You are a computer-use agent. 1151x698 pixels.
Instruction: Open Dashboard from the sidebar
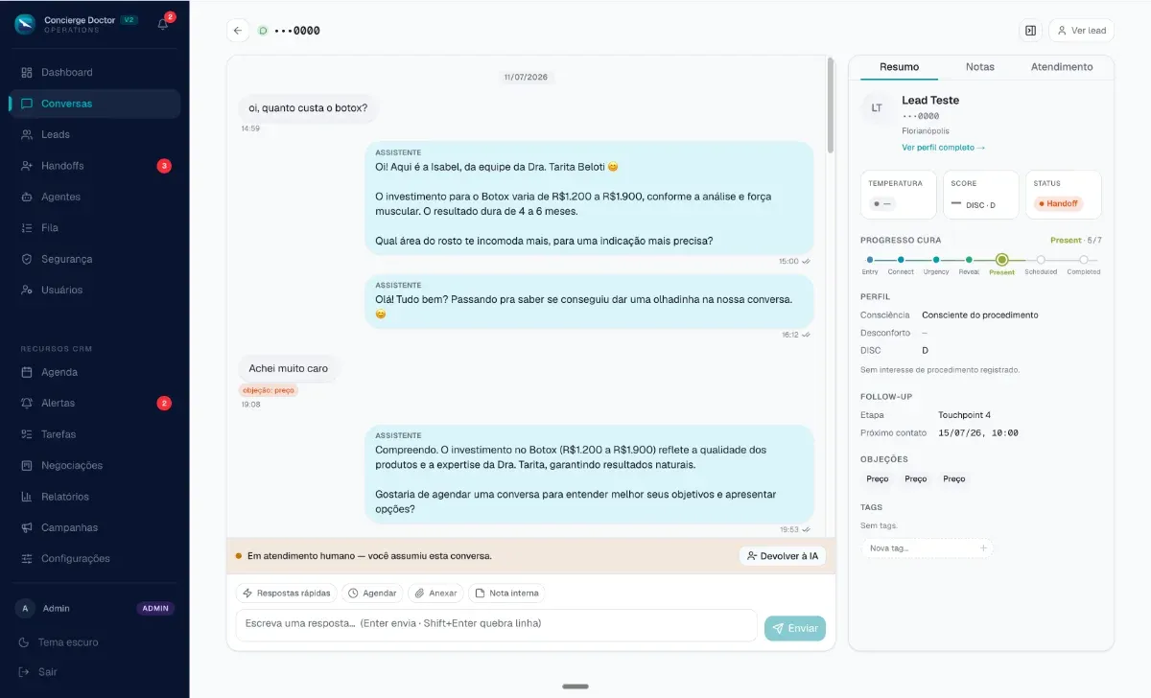[94, 73]
